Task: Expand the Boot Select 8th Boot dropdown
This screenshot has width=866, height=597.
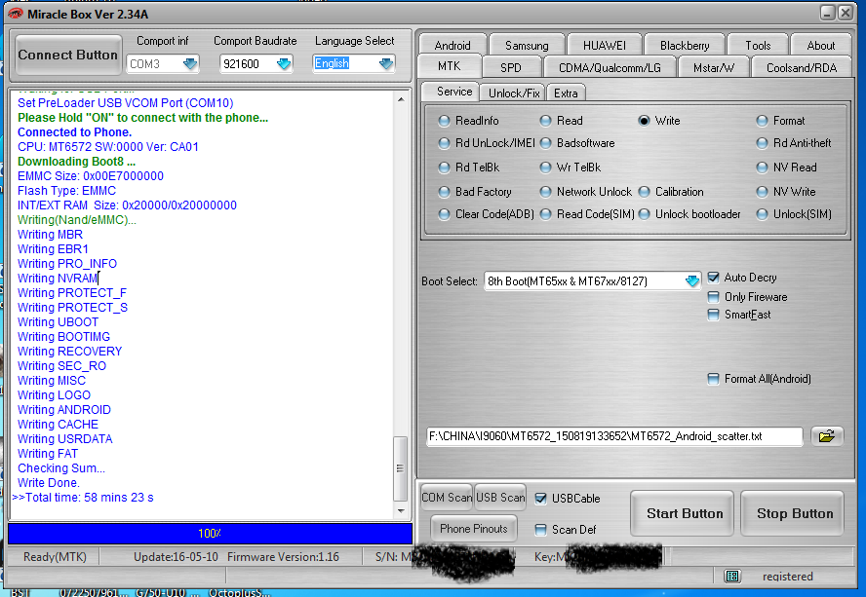Action: tap(692, 281)
